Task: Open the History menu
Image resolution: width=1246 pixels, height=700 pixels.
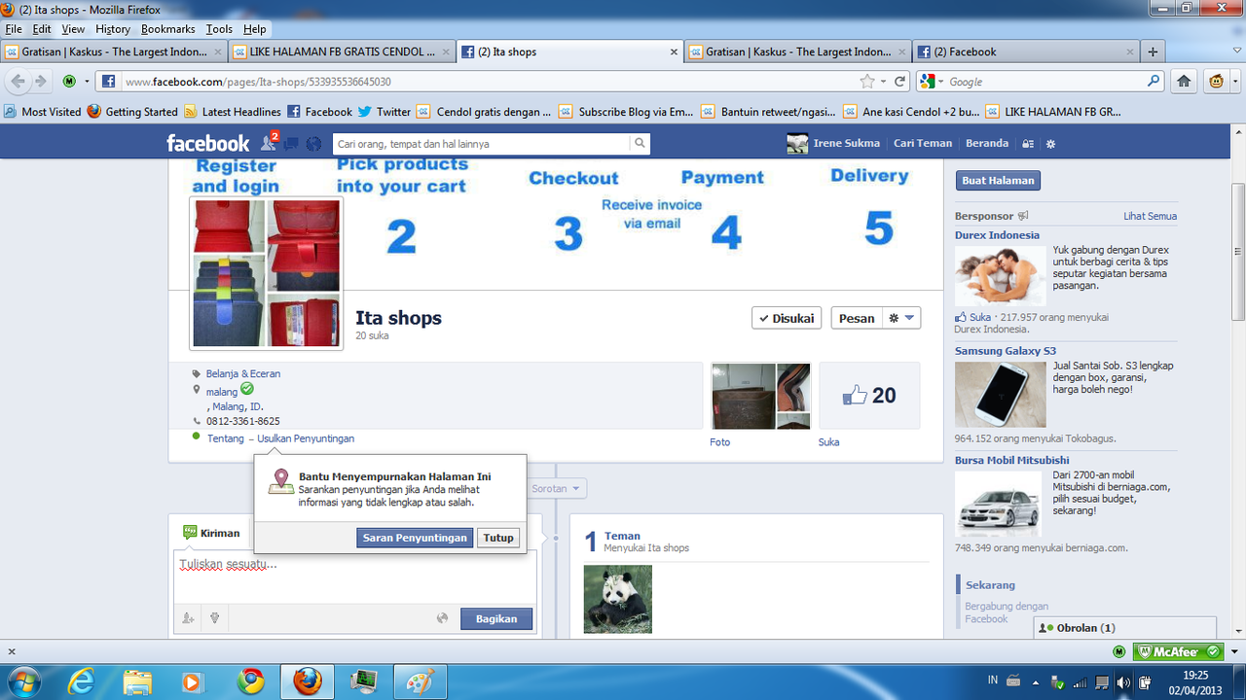Action: pos(113,29)
